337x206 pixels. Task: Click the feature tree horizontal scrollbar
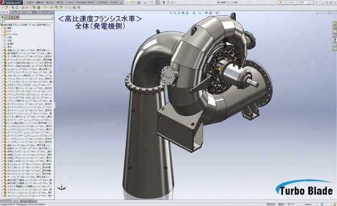click(x=26, y=198)
